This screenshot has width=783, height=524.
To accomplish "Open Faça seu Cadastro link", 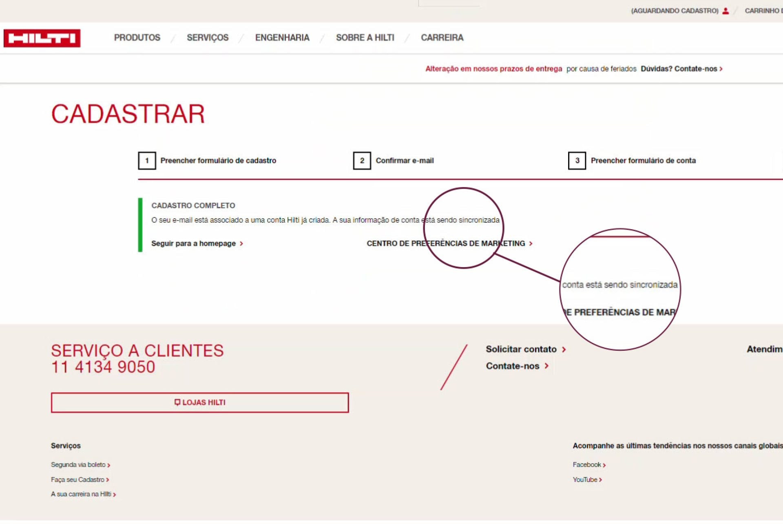I will coord(80,480).
